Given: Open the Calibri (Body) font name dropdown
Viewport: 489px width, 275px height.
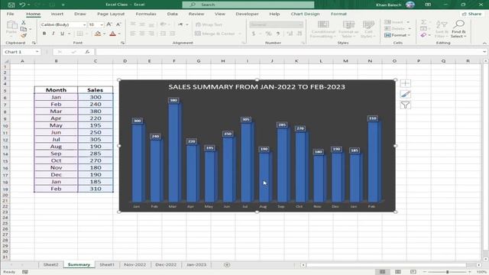Looking at the screenshot, I should 84,24.
